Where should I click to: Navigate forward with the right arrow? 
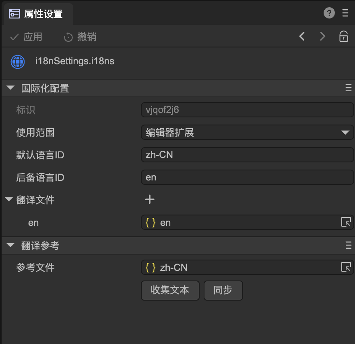pyautogui.click(x=322, y=37)
